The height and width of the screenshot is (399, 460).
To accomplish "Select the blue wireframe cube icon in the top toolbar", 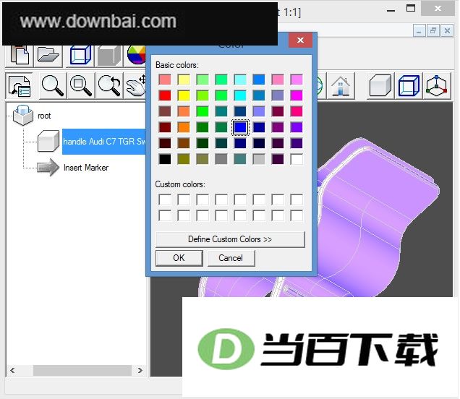I will tap(80, 55).
